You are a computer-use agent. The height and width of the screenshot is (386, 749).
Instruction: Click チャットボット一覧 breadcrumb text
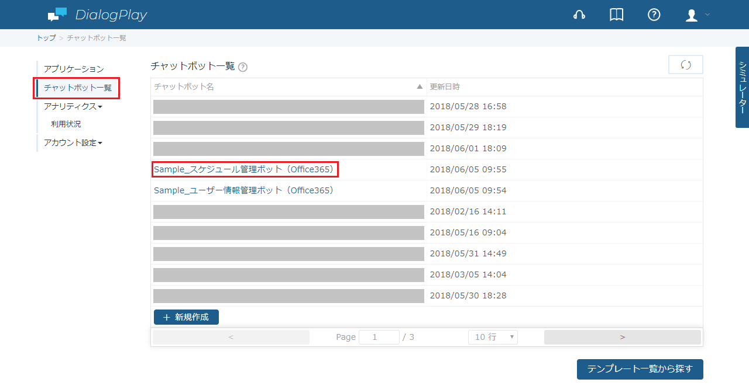[97, 38]
